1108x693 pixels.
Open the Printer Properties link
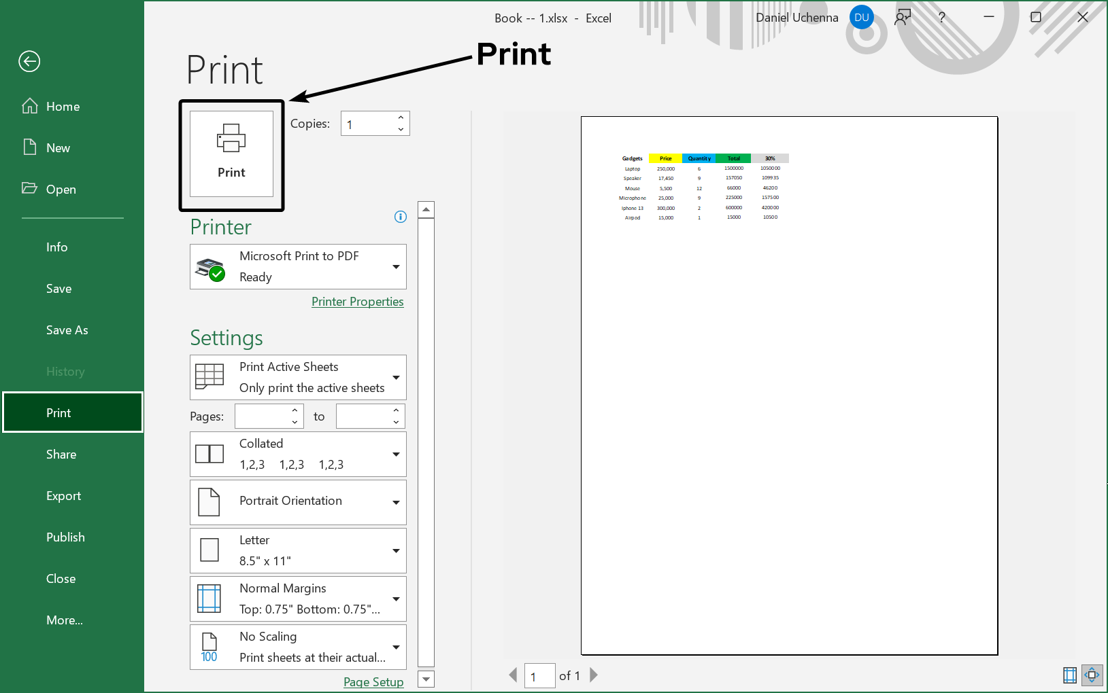click(357, 302)
